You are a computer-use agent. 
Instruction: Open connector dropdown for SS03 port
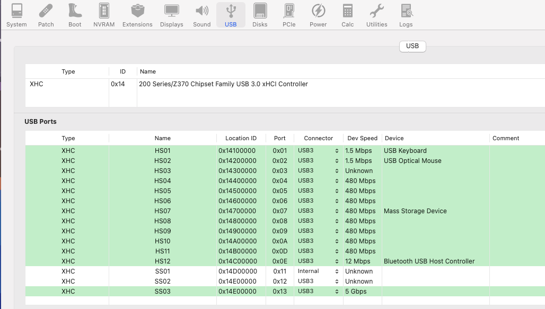[x=318, y=292]
